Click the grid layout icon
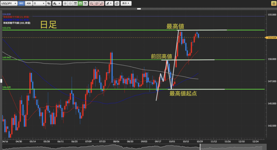 (x=75, y=4)
